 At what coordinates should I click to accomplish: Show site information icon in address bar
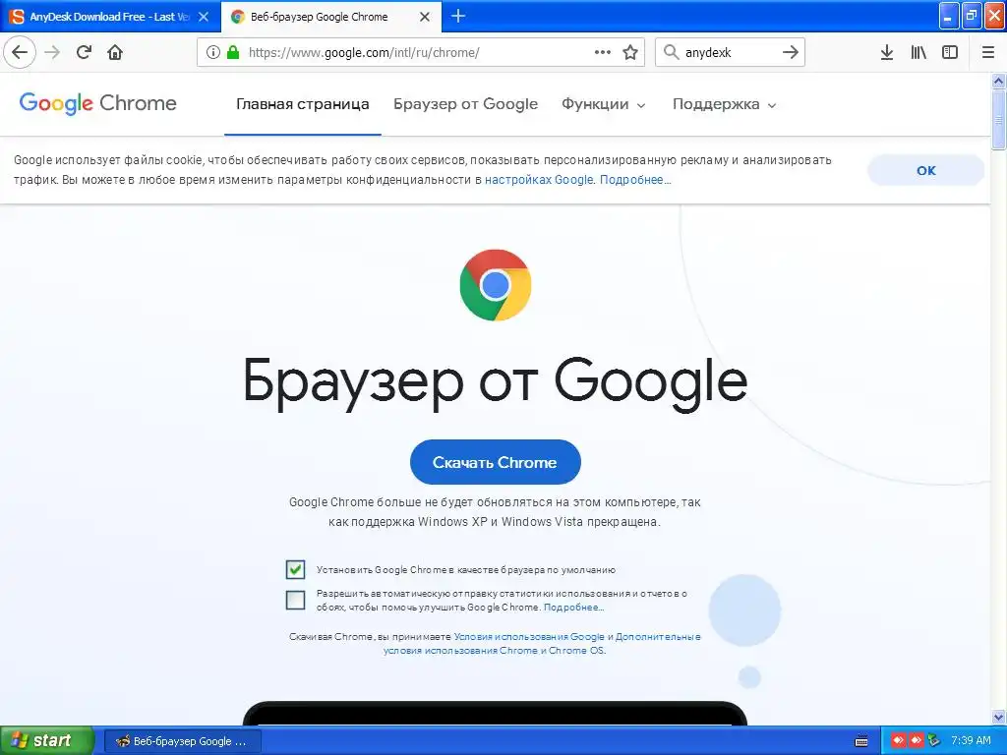click(213, 52)
